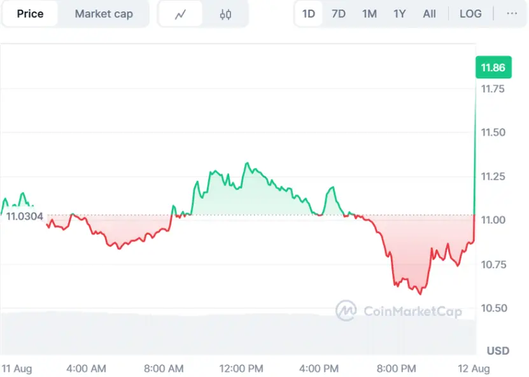
Task: Select the 7D time range
Action: click(x=339, y=13)
